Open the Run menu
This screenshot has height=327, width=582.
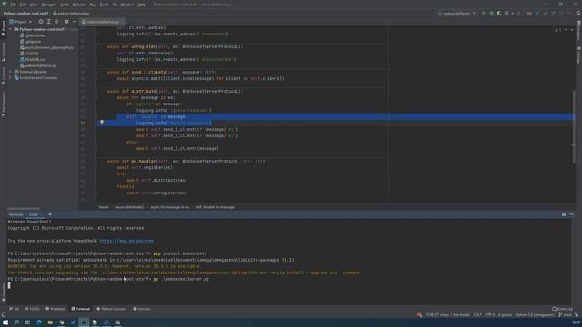(93, 5)
